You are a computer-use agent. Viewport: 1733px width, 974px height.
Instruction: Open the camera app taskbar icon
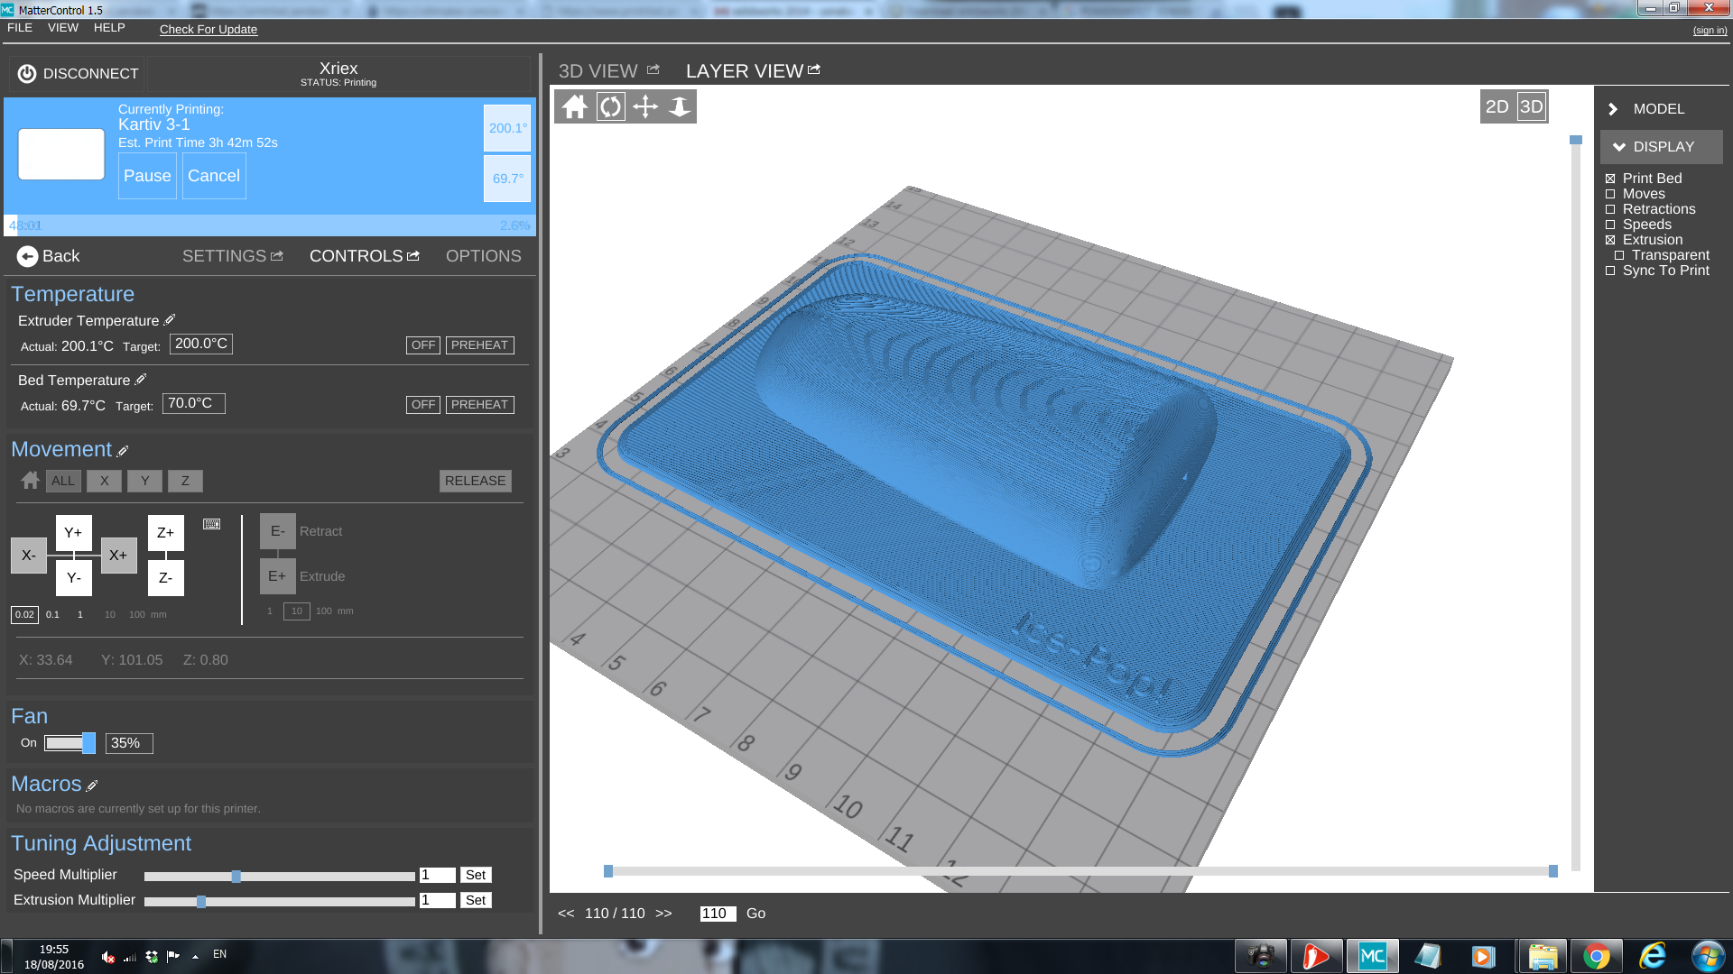(x=1261, y=956)
